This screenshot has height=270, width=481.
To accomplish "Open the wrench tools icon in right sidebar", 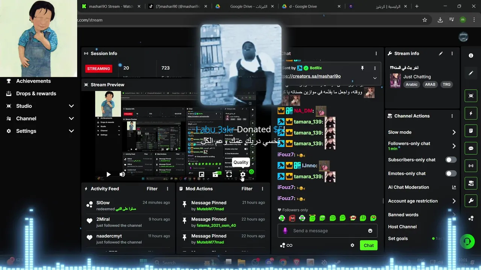I will pos(471,201).
